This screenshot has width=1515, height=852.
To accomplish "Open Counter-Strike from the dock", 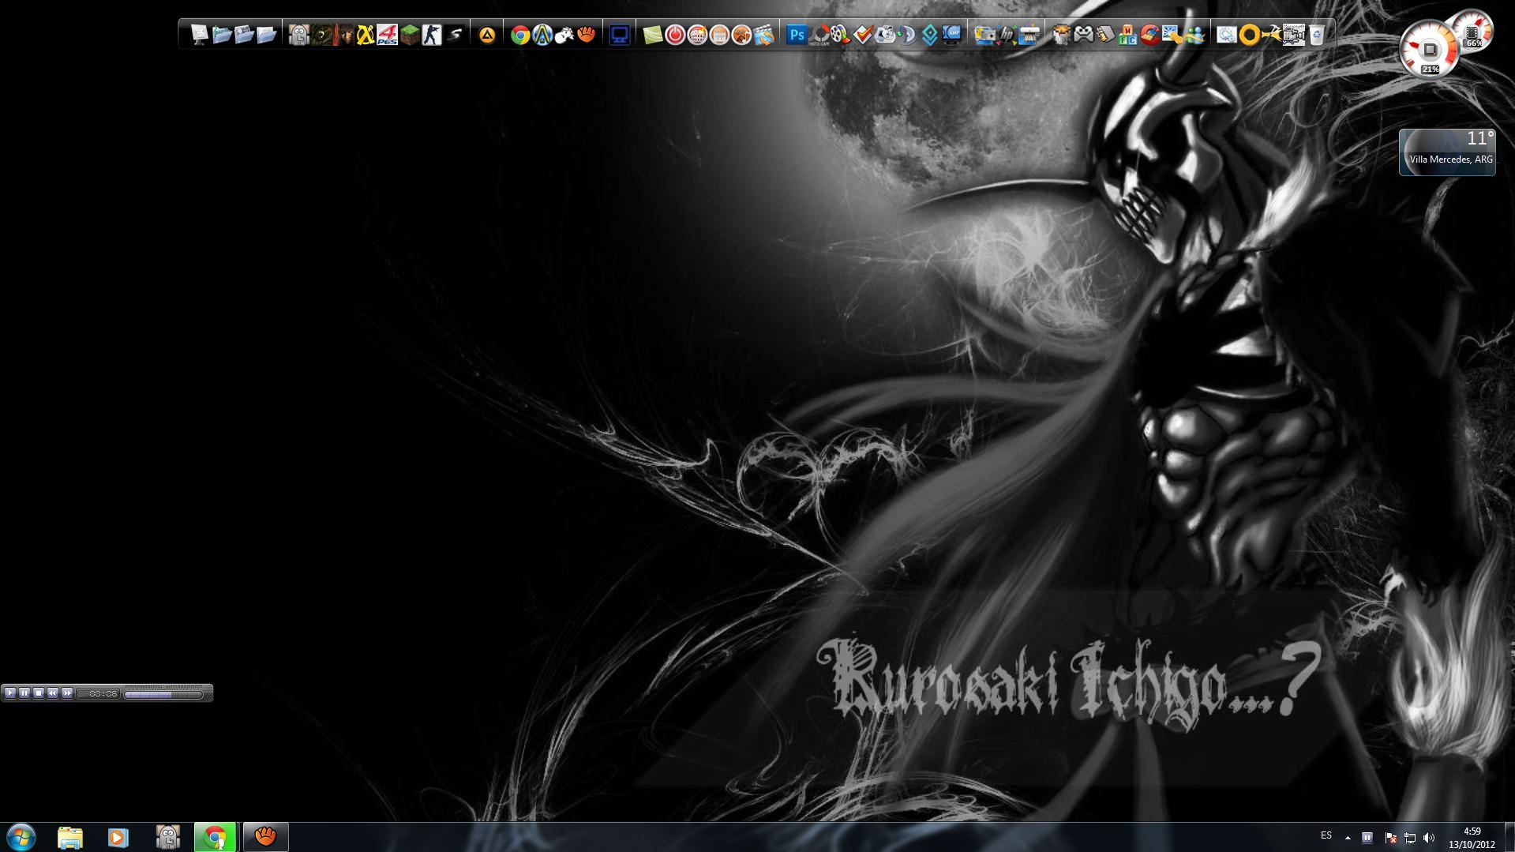I will (x=431, y=35).
